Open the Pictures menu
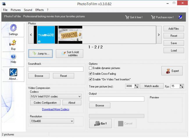This screenshot has height=138, width=189. [16, 10]
